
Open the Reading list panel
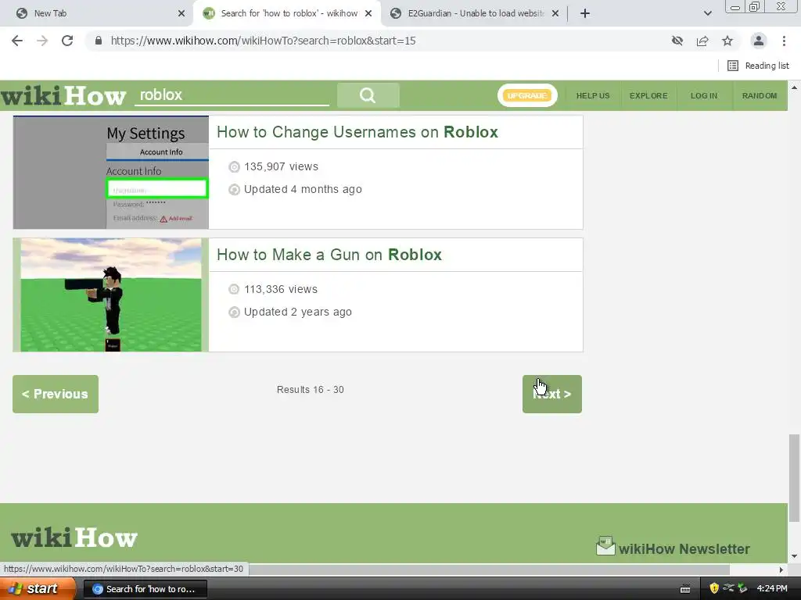tap(758, 66)
